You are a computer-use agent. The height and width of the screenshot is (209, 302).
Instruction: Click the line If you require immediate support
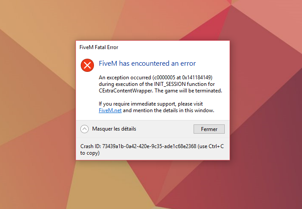151,104
